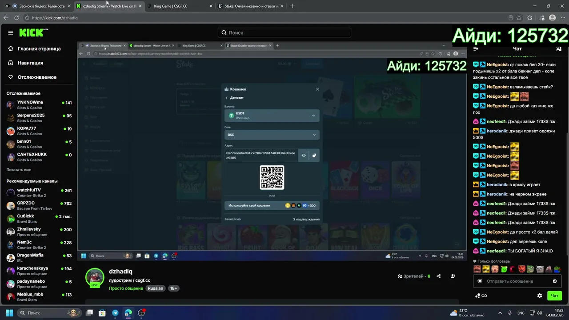Viewport: 569px width, 320px height.
Task: Open chat settings gear icon
Action: [x=540, y=296]
